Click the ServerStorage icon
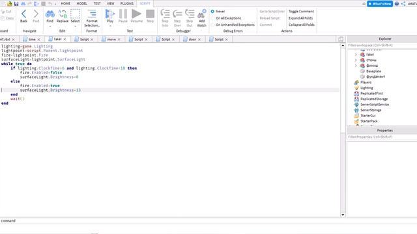Image resolution: width=417 pixels, height=234 pixels. [x=356, y=110]
